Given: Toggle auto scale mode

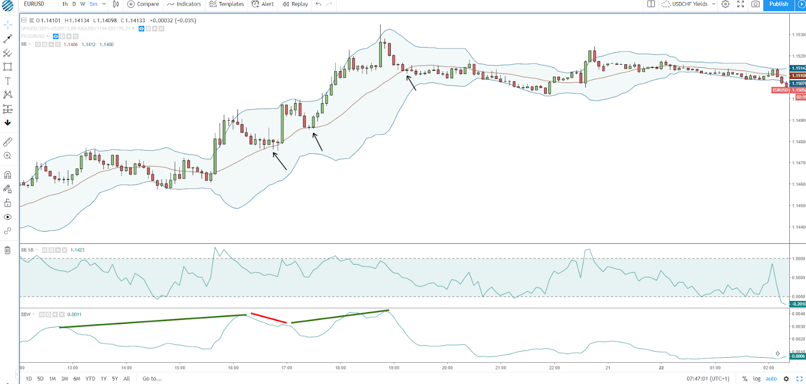Looking at the screenshot, I should (771, 378).
